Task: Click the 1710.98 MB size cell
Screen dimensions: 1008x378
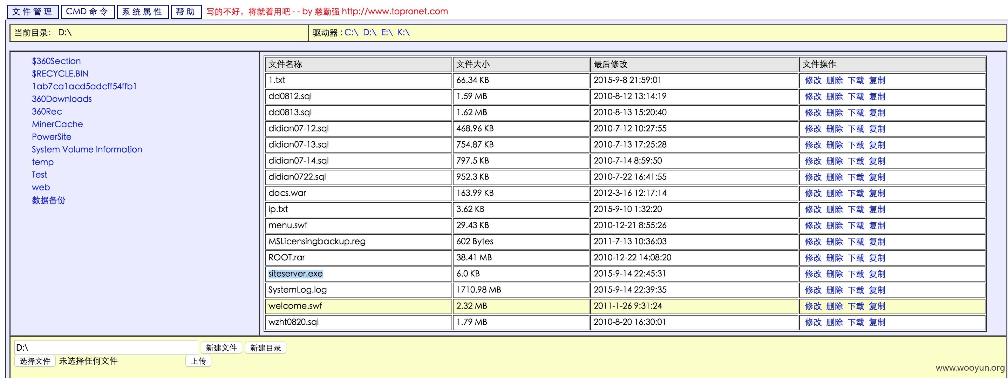Action: pos(521,290)
